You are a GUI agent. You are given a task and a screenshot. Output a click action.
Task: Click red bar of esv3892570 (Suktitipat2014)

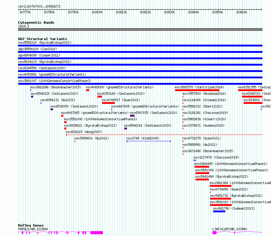pyautogui.click(x=197, y=90)
